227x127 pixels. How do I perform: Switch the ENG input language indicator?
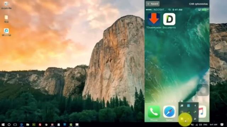205,125
